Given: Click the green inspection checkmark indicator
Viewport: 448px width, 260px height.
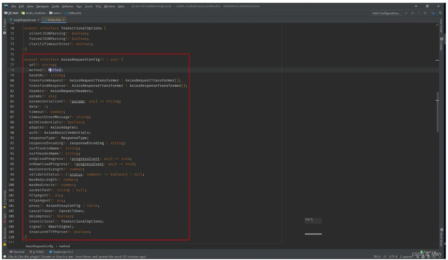Looking at the screenshot, I should click(x=437, y=25).
